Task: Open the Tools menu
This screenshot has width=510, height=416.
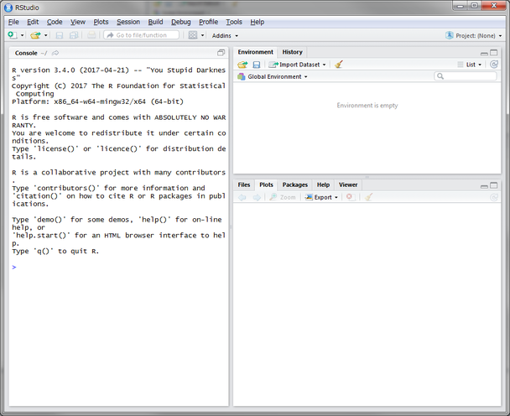Action: point(234,22)
